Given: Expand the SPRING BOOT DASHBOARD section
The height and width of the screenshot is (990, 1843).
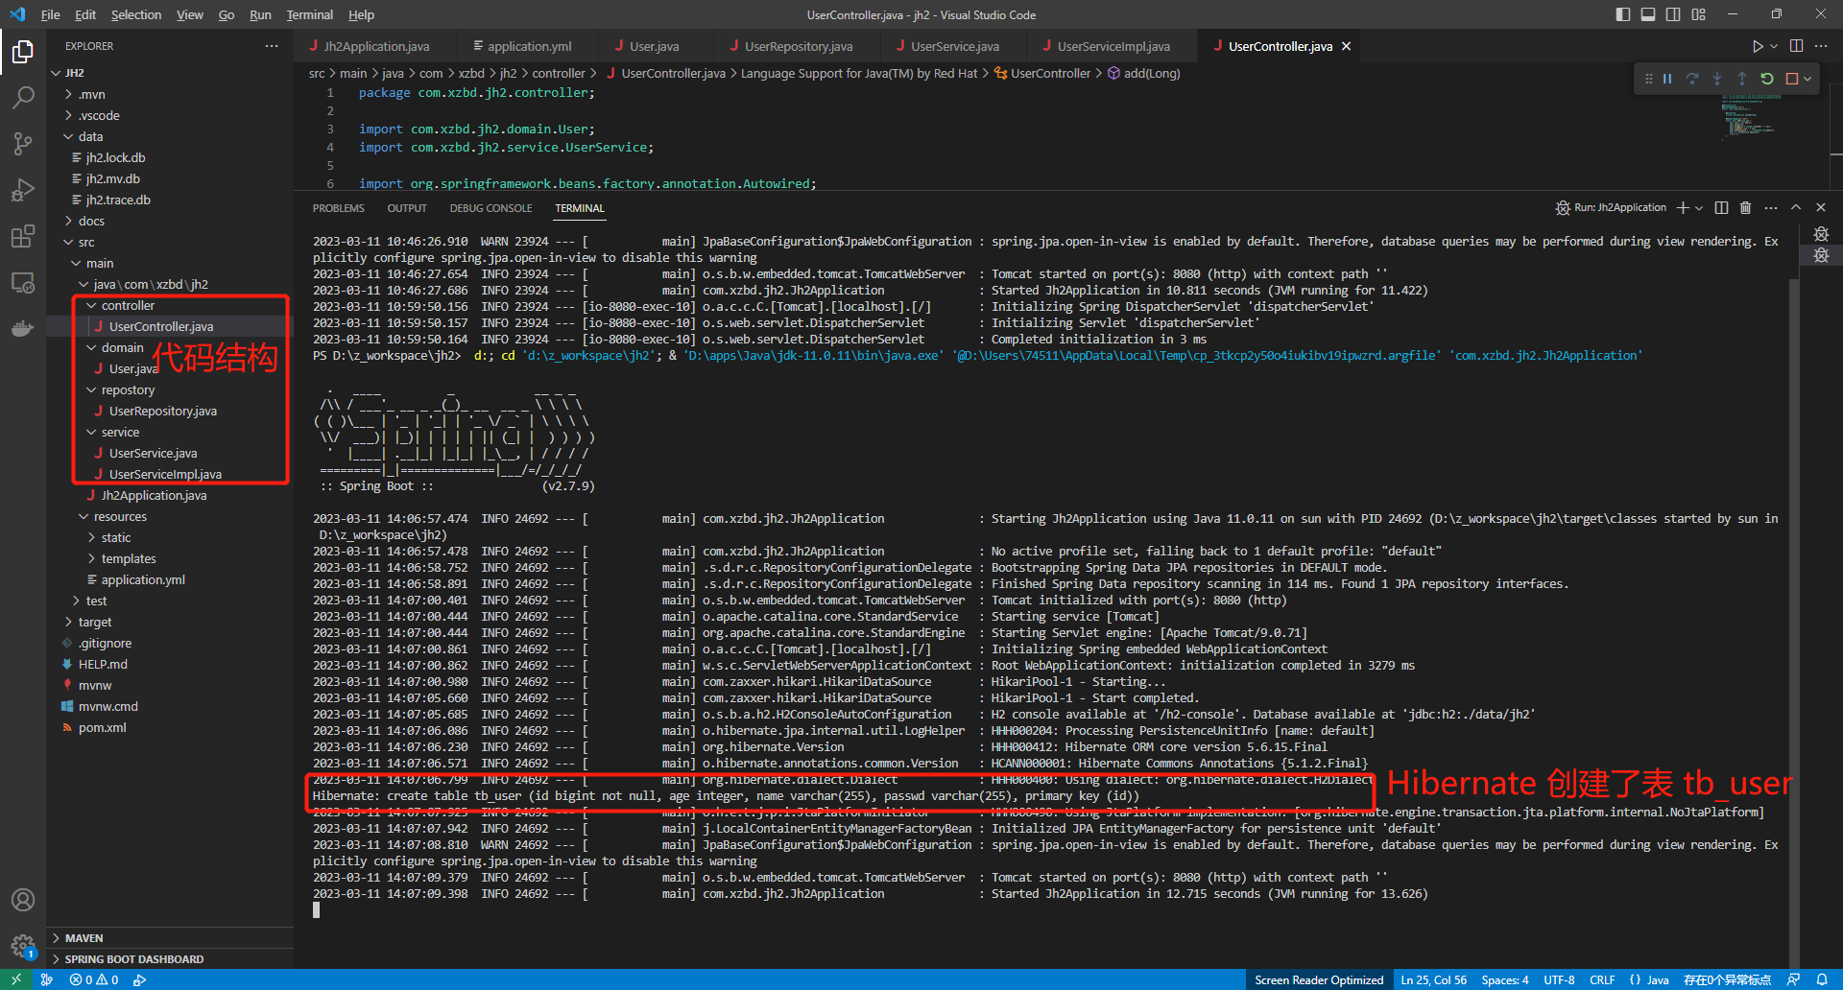Looking at the screenshot, I should click(x=170, y=959).
